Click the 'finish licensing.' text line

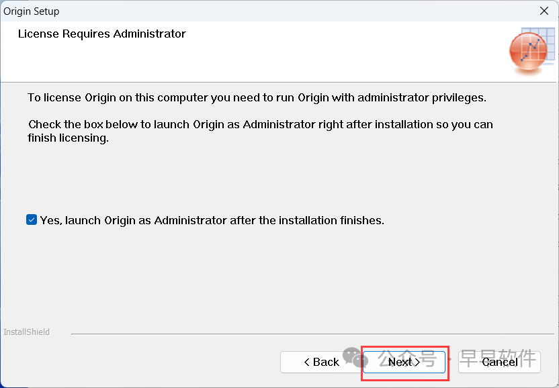[68, 138]
